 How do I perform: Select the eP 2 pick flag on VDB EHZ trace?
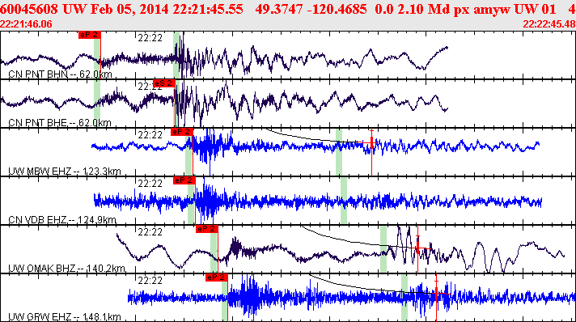(x=184, y=180)
